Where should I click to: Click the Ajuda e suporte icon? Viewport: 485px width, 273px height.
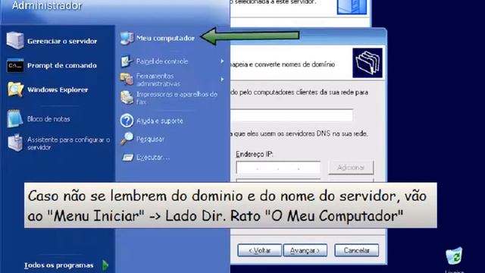pyautogui.click(x=127, y=121)
